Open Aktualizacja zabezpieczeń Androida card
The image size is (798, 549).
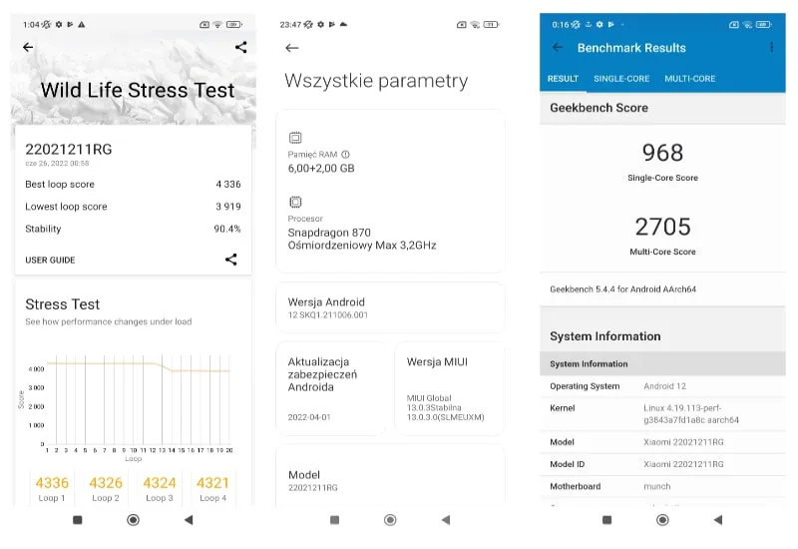tap(330, 387)
